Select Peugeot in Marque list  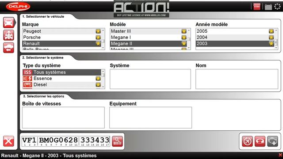click(62, 31)
